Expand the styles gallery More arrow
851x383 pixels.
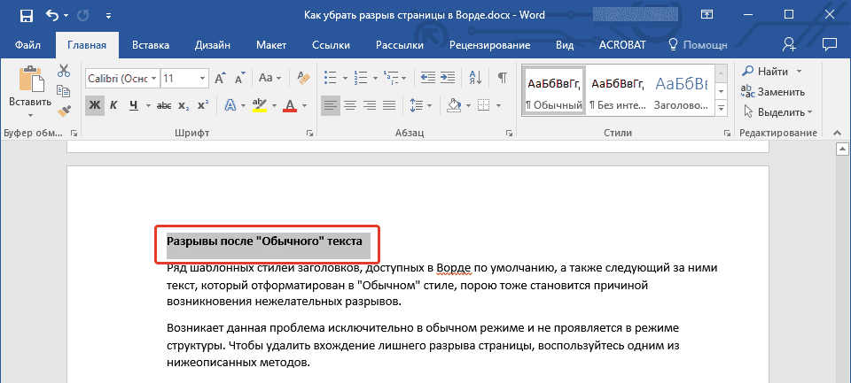722,109
